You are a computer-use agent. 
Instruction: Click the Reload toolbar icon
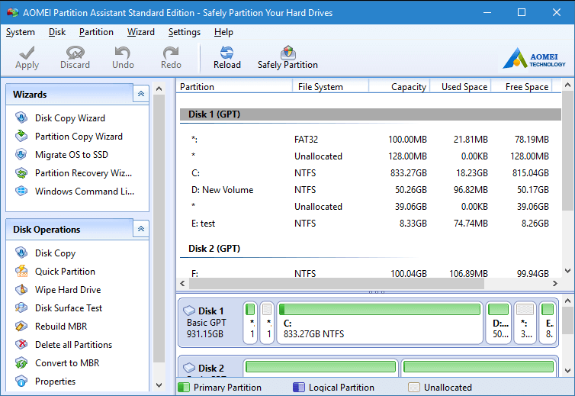(227, 53)
